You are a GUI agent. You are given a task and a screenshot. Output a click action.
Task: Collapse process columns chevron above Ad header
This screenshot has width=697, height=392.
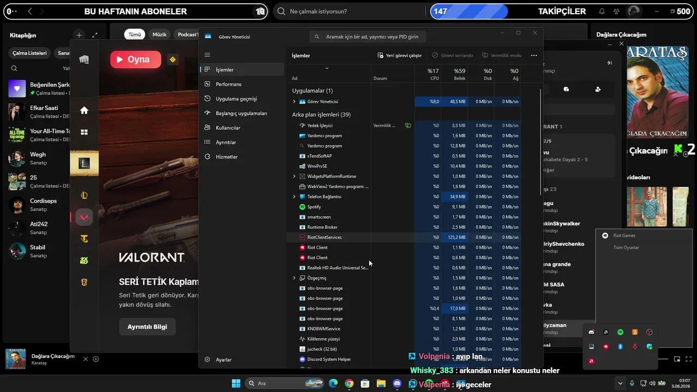(x=327, y=68)
